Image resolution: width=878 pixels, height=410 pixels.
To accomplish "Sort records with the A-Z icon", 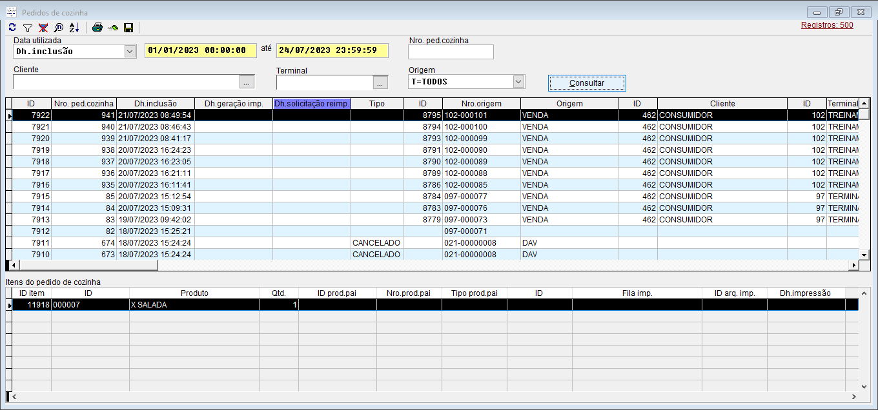I will (x=74, y=28).
